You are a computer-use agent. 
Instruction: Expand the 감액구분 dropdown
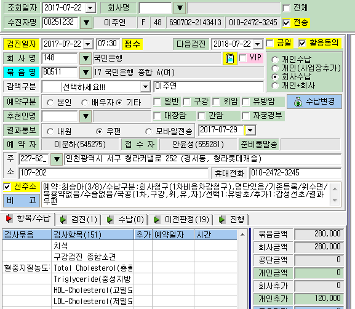click(145, 87)
